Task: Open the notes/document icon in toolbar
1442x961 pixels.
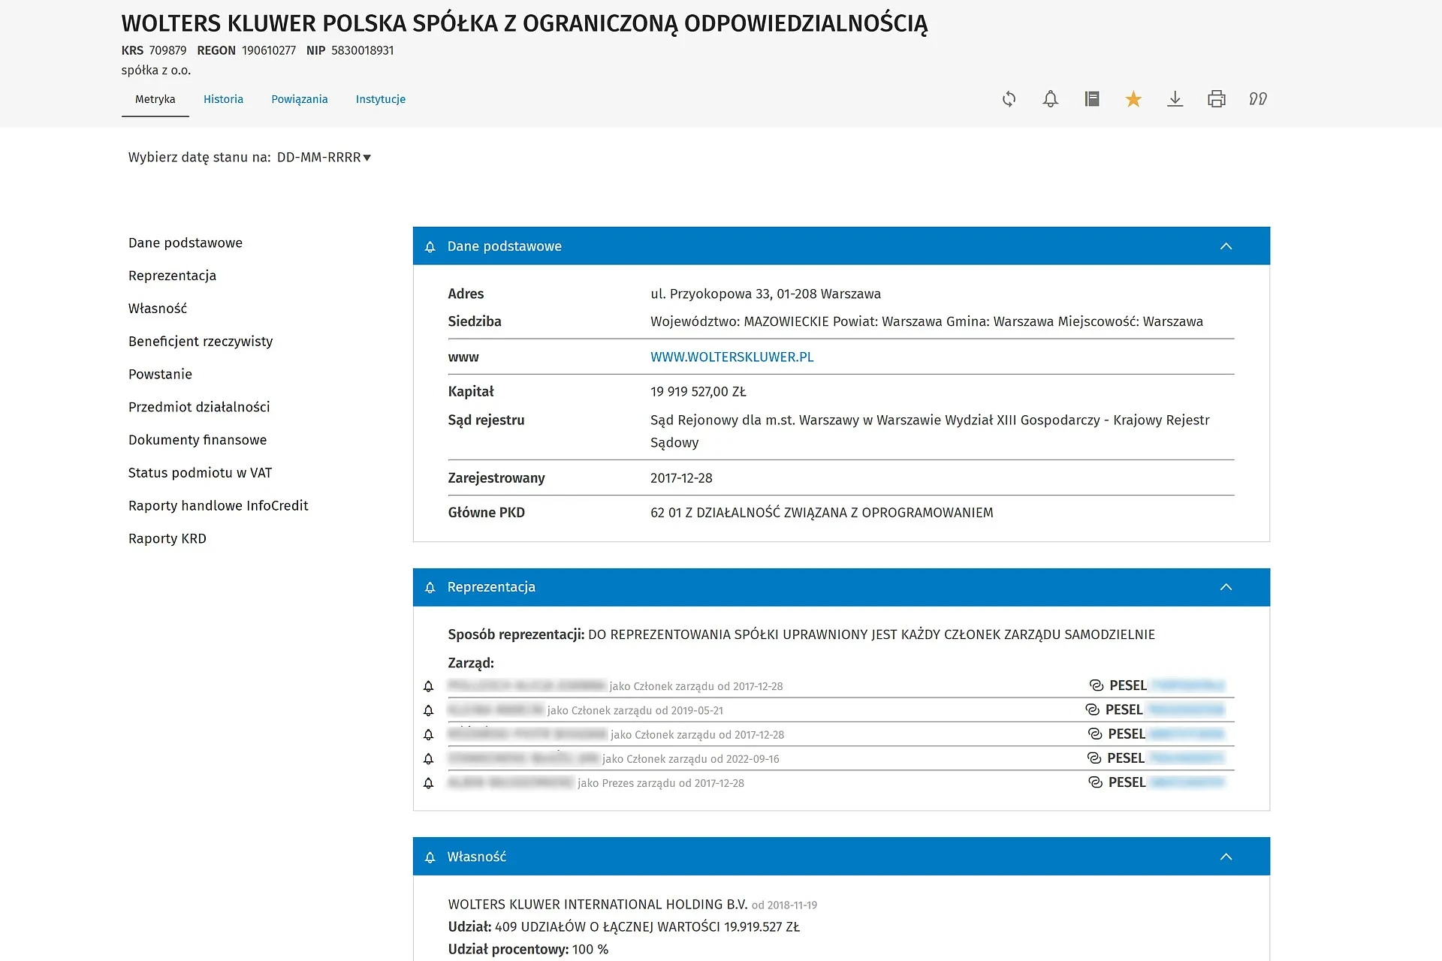Action: coord(1092,99)
